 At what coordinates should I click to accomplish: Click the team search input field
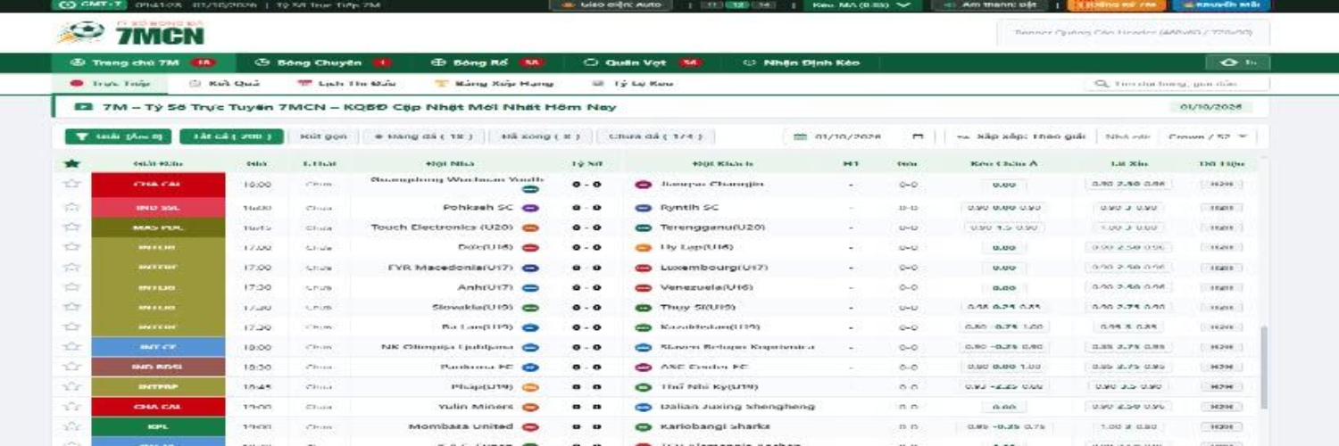[1177, 84]
